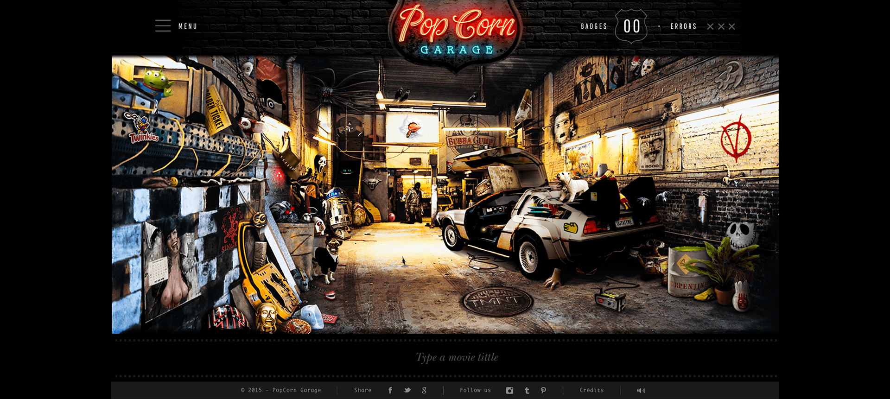This screenshot has width=890, height=399.
Task: Click the ERRORS label
Action: (x=683, y=26)
